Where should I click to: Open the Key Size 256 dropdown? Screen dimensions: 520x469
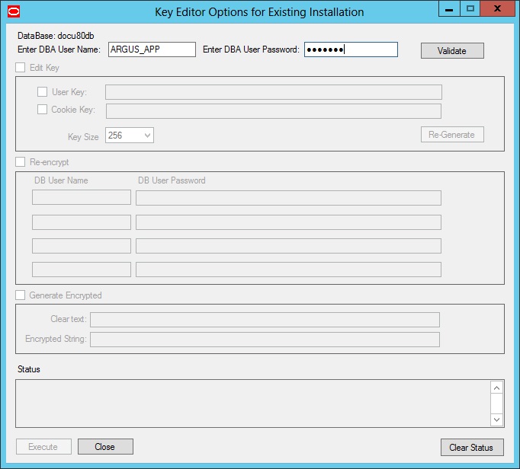click(x=130, y=135)
